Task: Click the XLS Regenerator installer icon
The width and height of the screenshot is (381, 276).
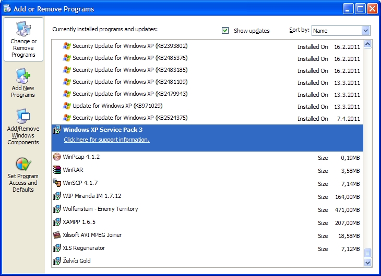Action: (x=57, y=248)
